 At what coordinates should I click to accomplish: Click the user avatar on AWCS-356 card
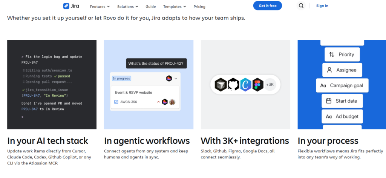pos(172,102)
